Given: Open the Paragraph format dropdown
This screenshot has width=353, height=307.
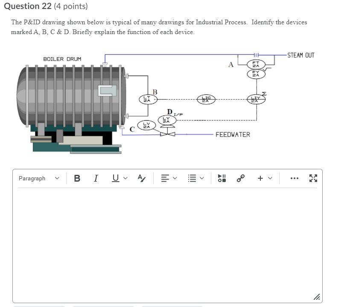Looking at the screenshot, I should 38,178.
